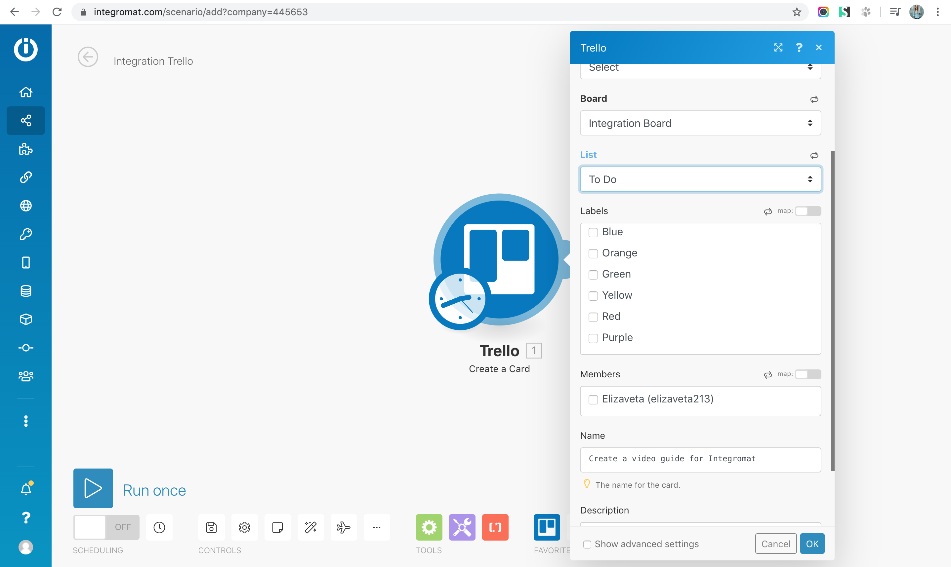Screen dimensions: 951x567
Task: Check the Blue label checkbox
Action: [593, 232]
